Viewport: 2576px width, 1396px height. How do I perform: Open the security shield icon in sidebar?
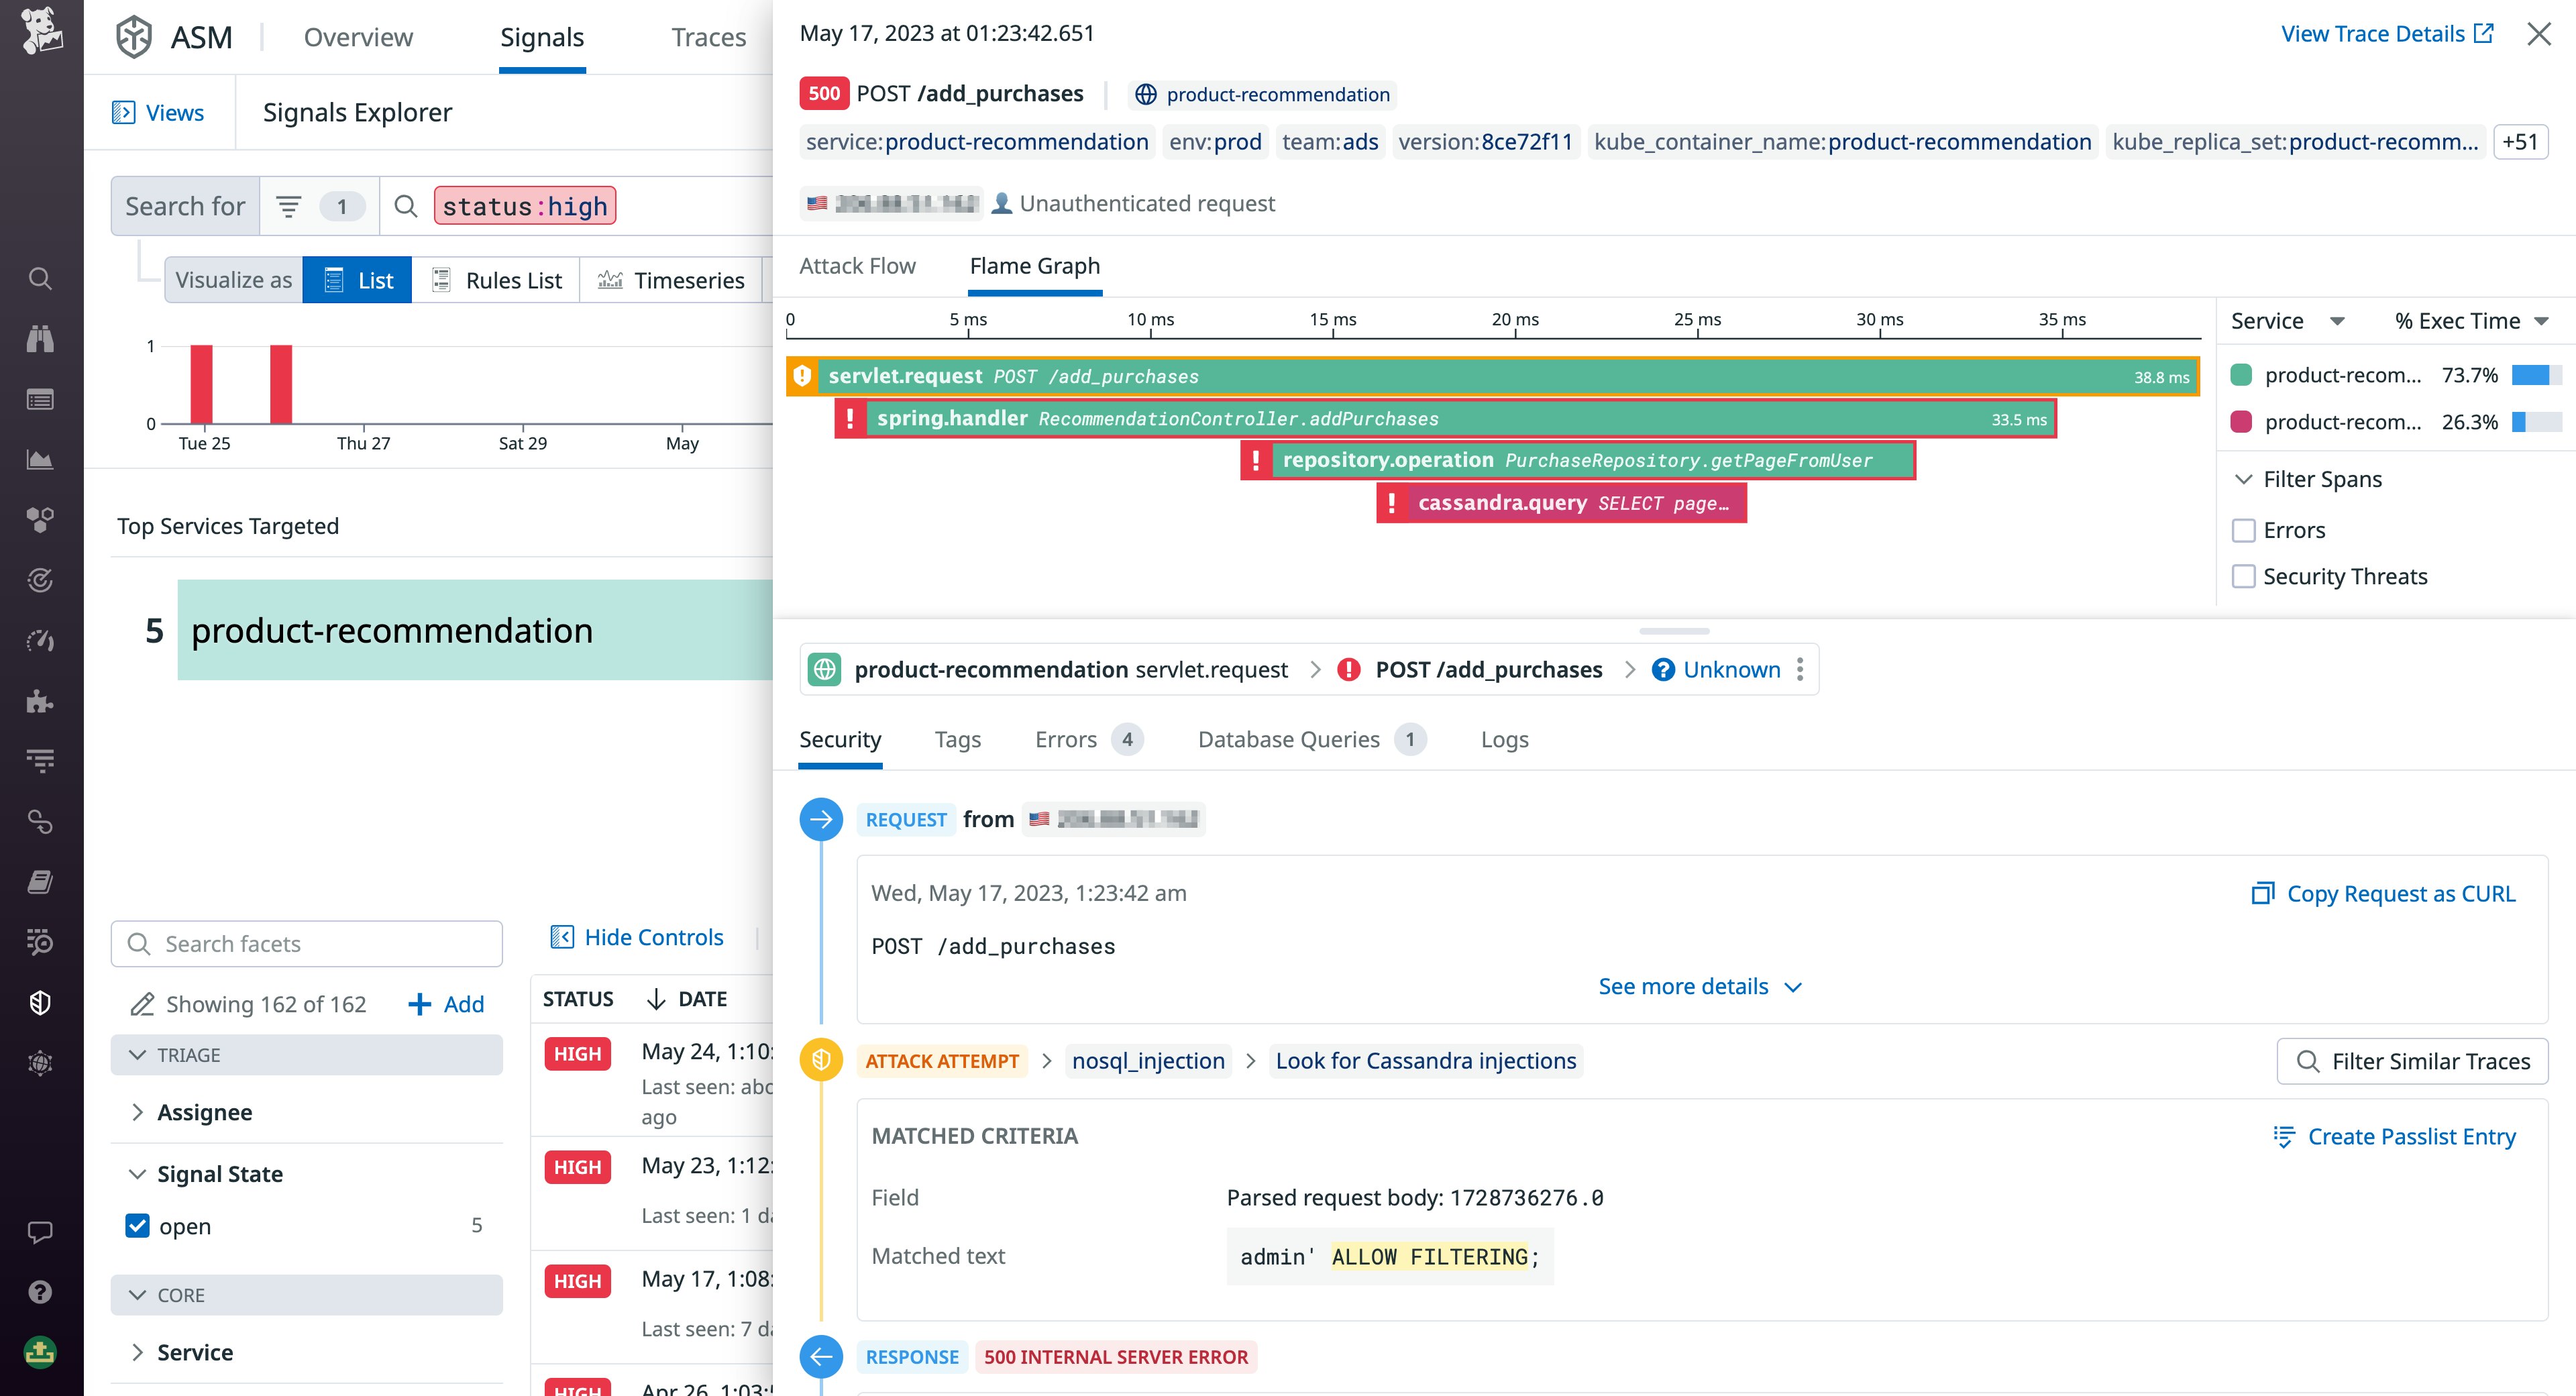(40, 1003)
